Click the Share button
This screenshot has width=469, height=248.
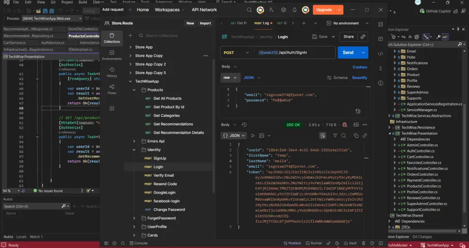tap(348, 37)
